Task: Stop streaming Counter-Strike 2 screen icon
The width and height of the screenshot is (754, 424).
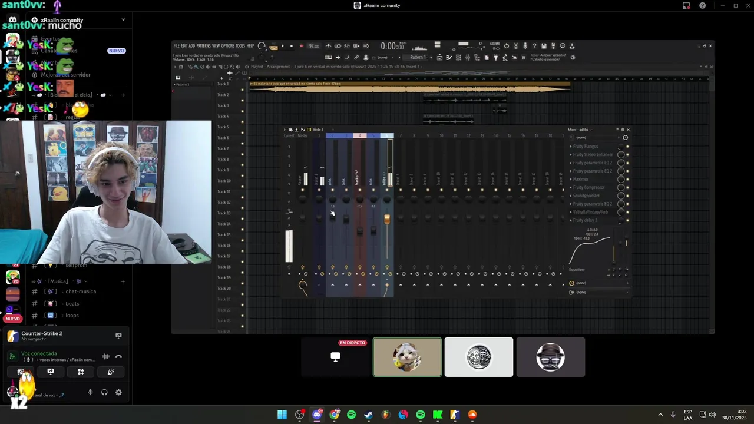Action: (x=118, y=336)
